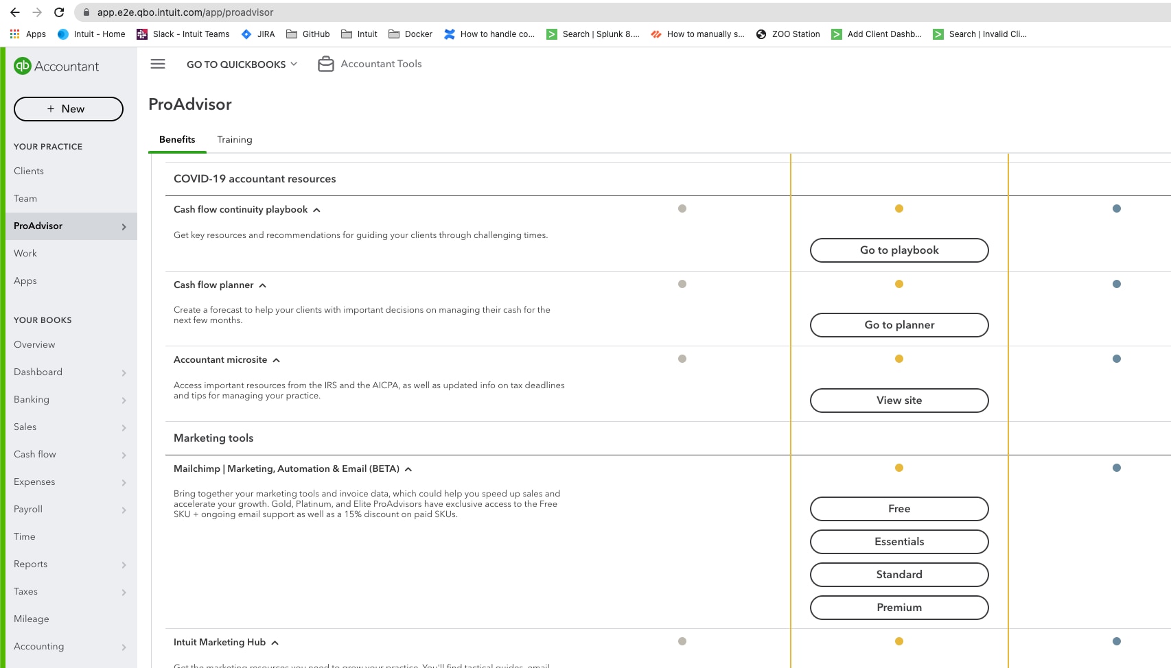Image resolution: width=1171 pixels, height=668 pixels.
Task: Open the ZOO Station bookmark
Action: [788, 34]
